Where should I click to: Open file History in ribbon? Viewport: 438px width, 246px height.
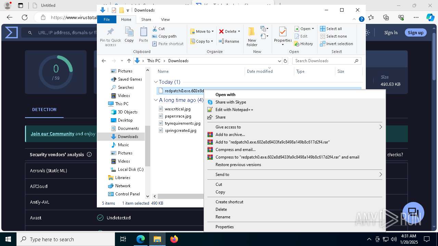click(304, 44)
